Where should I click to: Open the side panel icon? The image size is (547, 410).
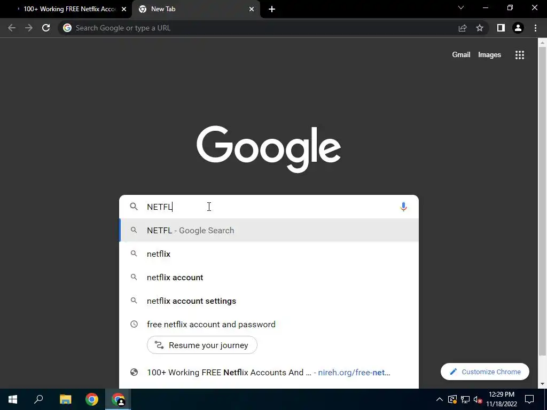coord(501,28)
